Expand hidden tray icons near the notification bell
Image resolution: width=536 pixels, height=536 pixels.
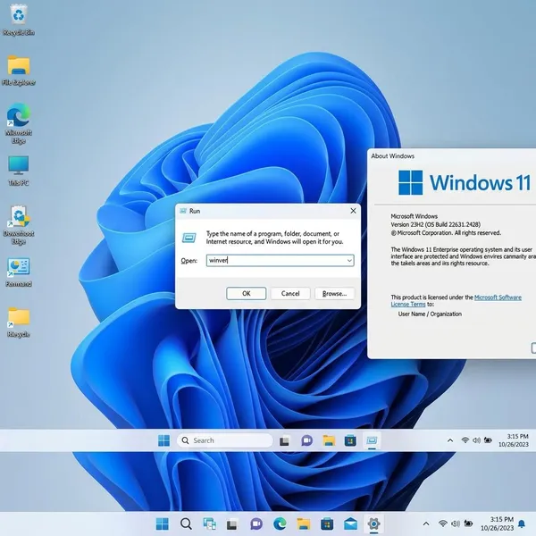[426, 523]
